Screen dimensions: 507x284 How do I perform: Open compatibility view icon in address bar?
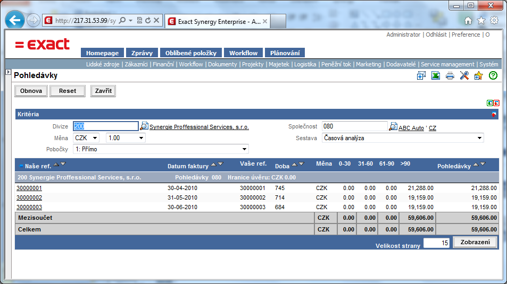[x=140, y=20]
